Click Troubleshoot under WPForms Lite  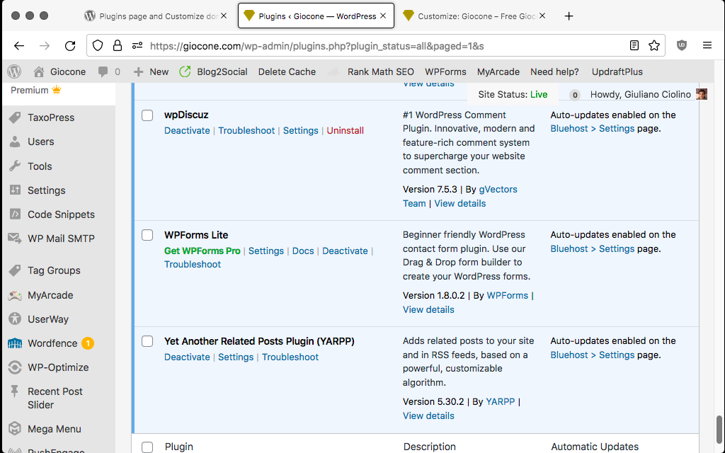click(x=193, y=265)
